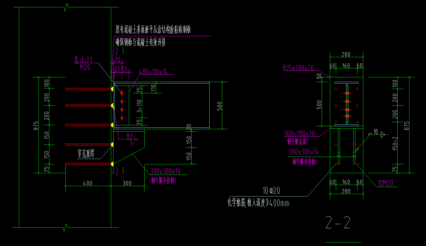Screen dimensions: 426x246
Task: Click the "400" horizontal dimension text
Action: point(88,183)
